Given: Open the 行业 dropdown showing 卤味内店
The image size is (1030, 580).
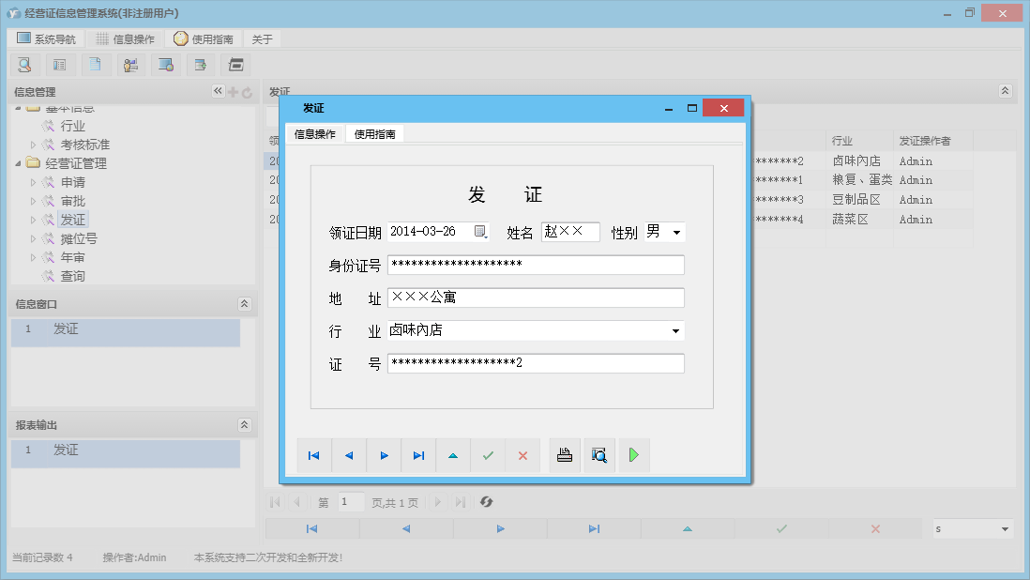Looking at the screenshot, I should tap(675, 330).
